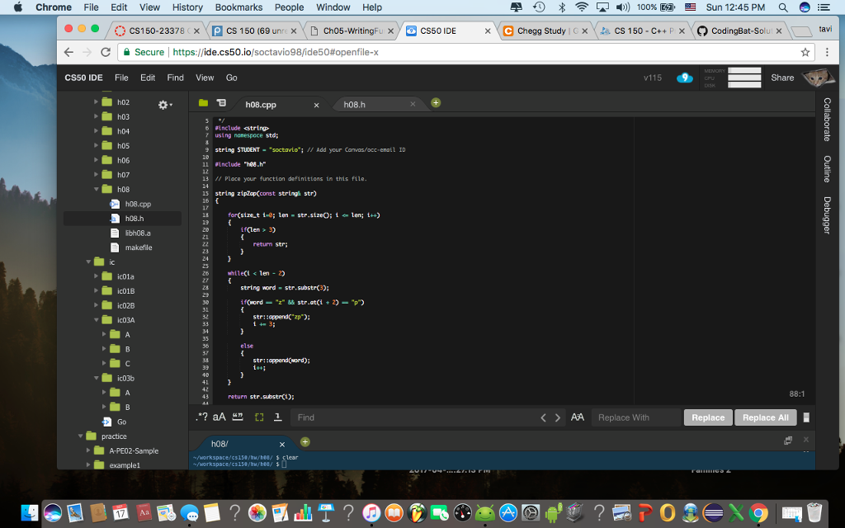Viewport: 845px width, 528px height.
Task: Open App Store from the Dock
Action: (507, 512)
